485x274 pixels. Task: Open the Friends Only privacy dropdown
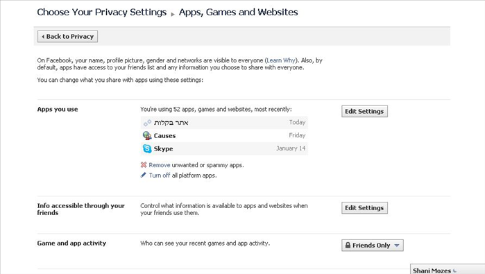tap(373, 246)
